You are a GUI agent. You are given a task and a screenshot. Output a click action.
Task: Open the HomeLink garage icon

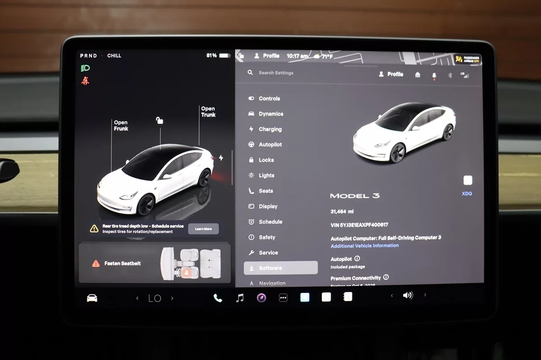(417, 75)
